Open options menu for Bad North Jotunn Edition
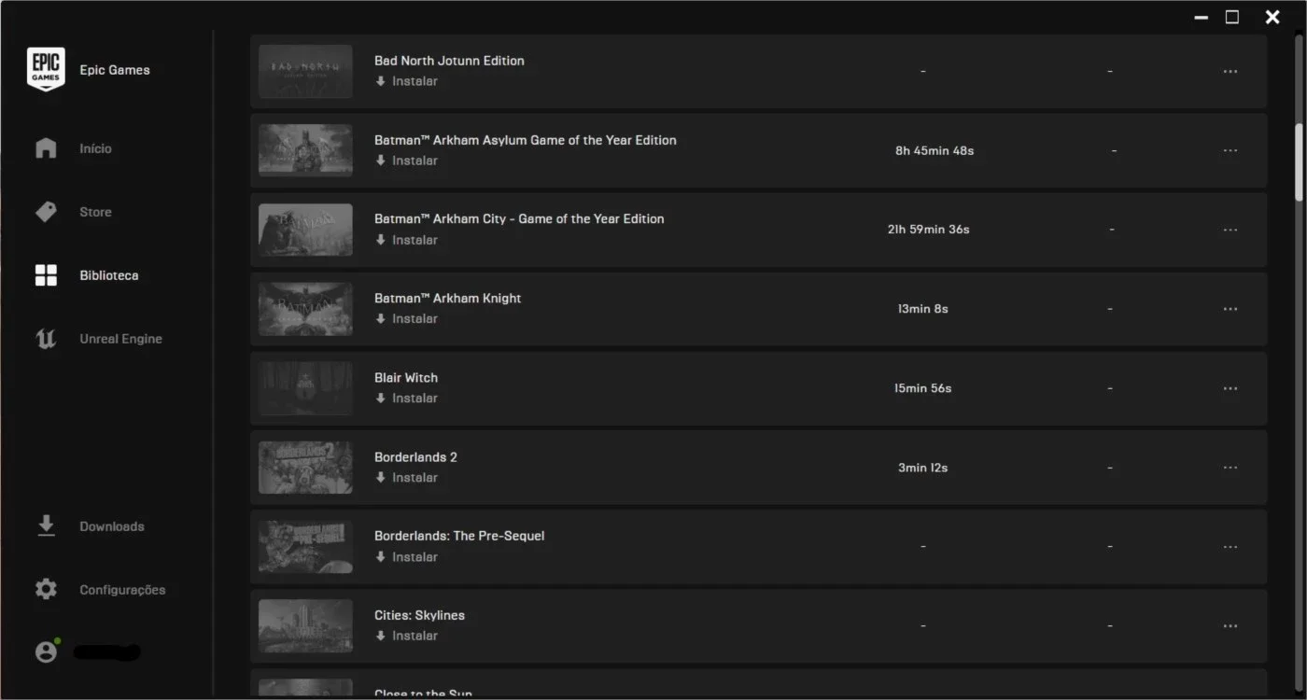 click(x=1230, y=71)
